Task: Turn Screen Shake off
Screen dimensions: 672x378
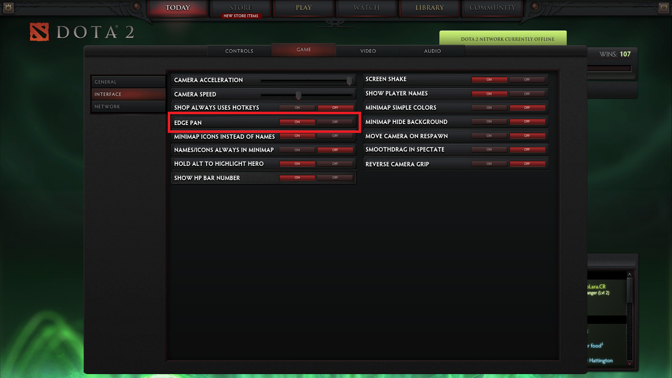Action: point(527,79)
